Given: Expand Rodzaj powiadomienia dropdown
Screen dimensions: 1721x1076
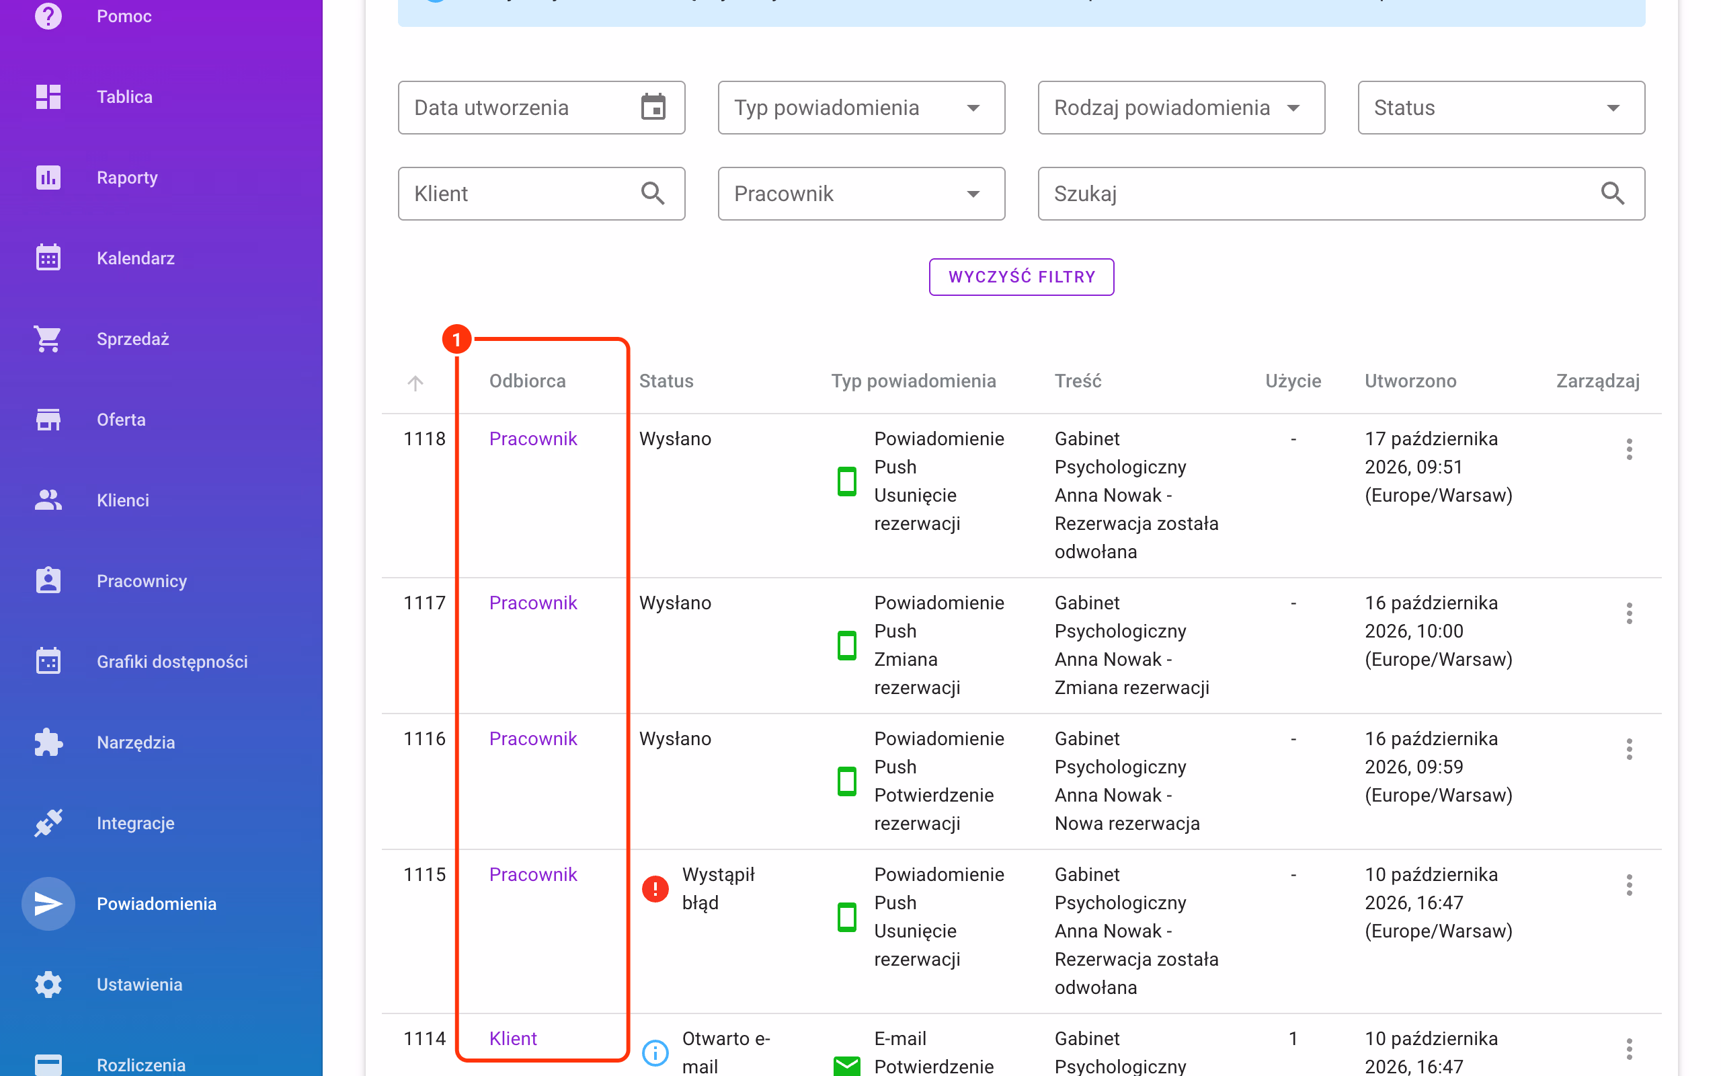Looking at the screenshot, I should click(1181, 108).
